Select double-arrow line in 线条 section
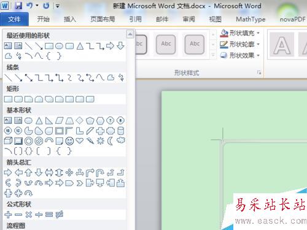 (29, 78)
